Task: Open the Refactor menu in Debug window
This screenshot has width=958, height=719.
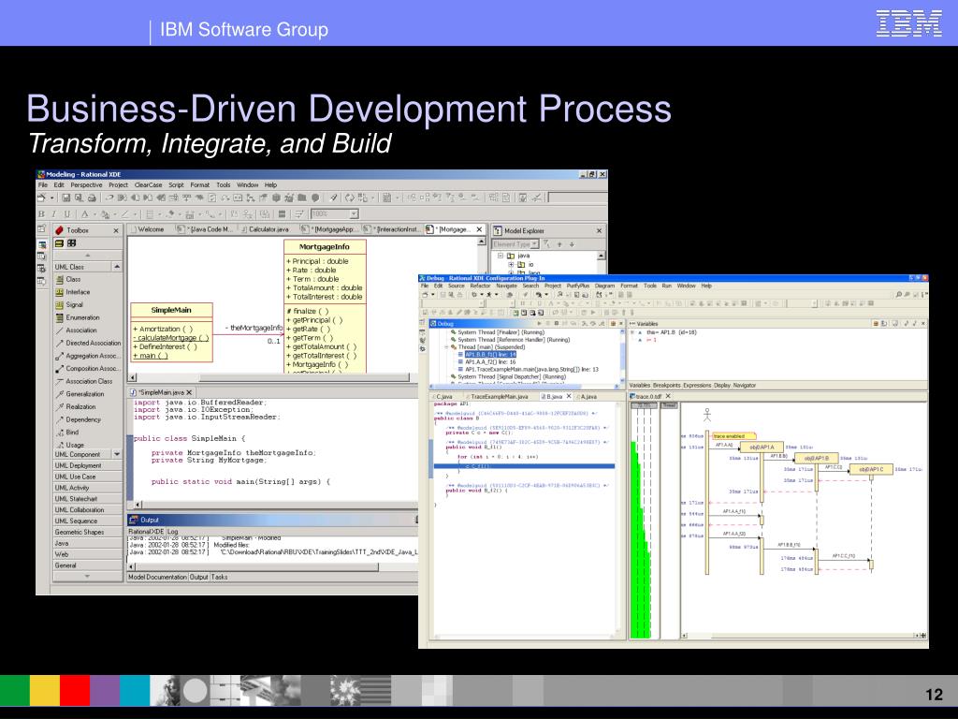Action: click(480, 286)
